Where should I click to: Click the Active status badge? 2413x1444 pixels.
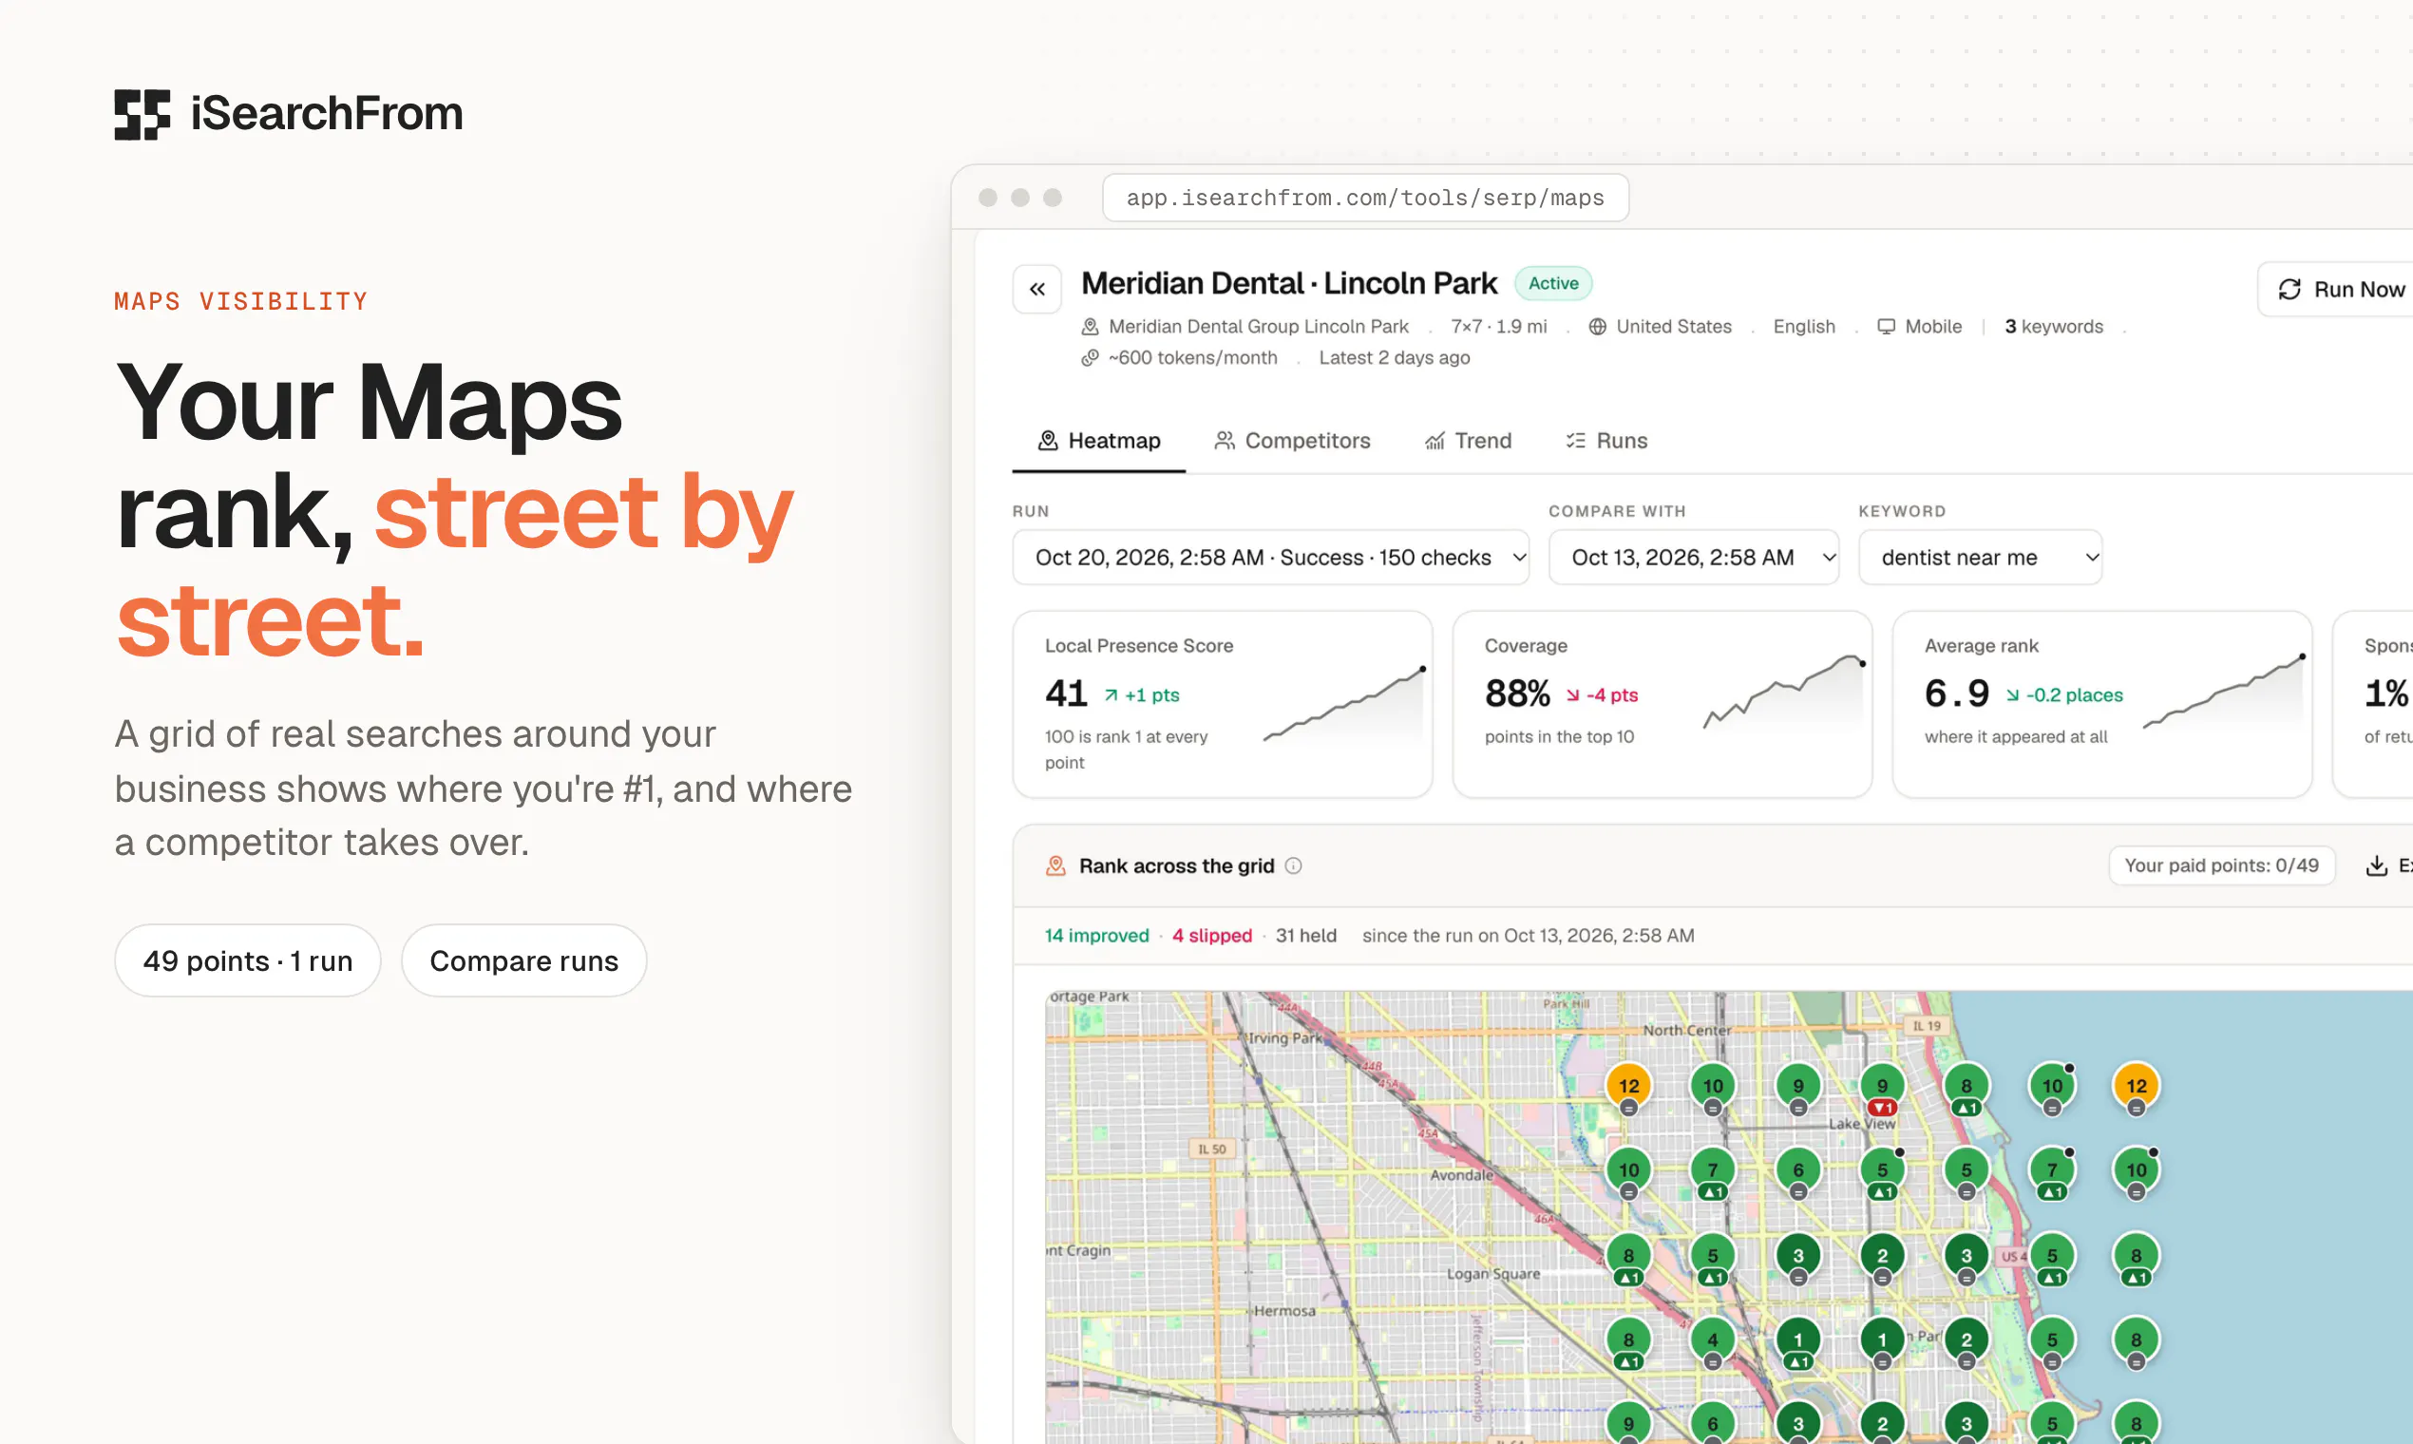[1553, 283]
